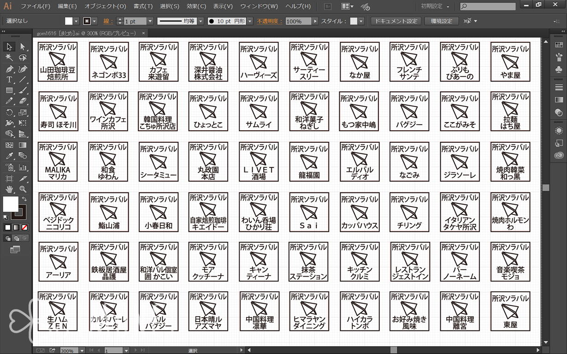The height and width of the screenshot is (354, 567).
Task: Activate the Zoom tool
Action: pyautogui.click(x=23, y=189)
